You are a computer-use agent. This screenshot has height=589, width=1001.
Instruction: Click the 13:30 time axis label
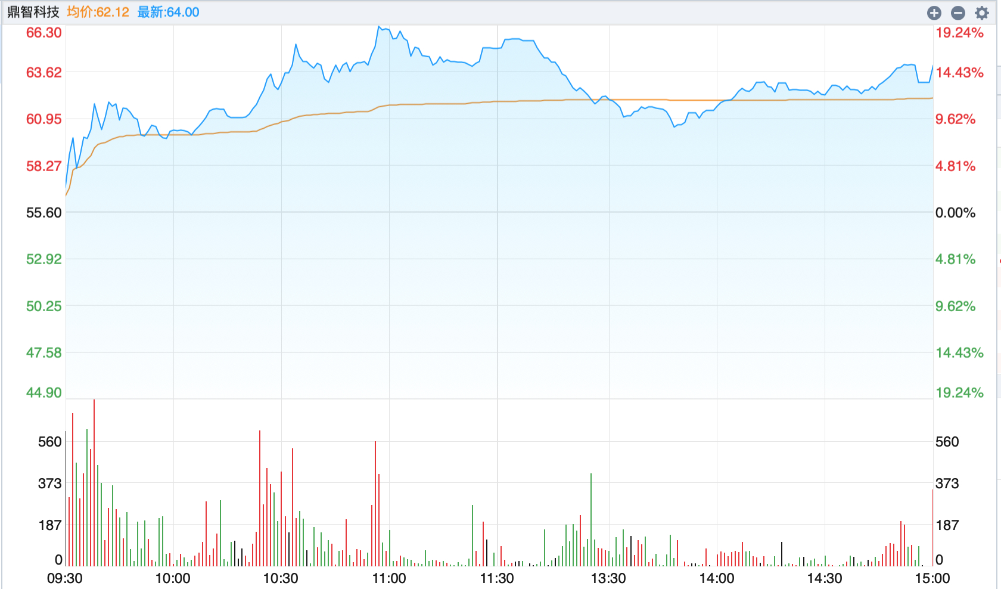point(608,578)
